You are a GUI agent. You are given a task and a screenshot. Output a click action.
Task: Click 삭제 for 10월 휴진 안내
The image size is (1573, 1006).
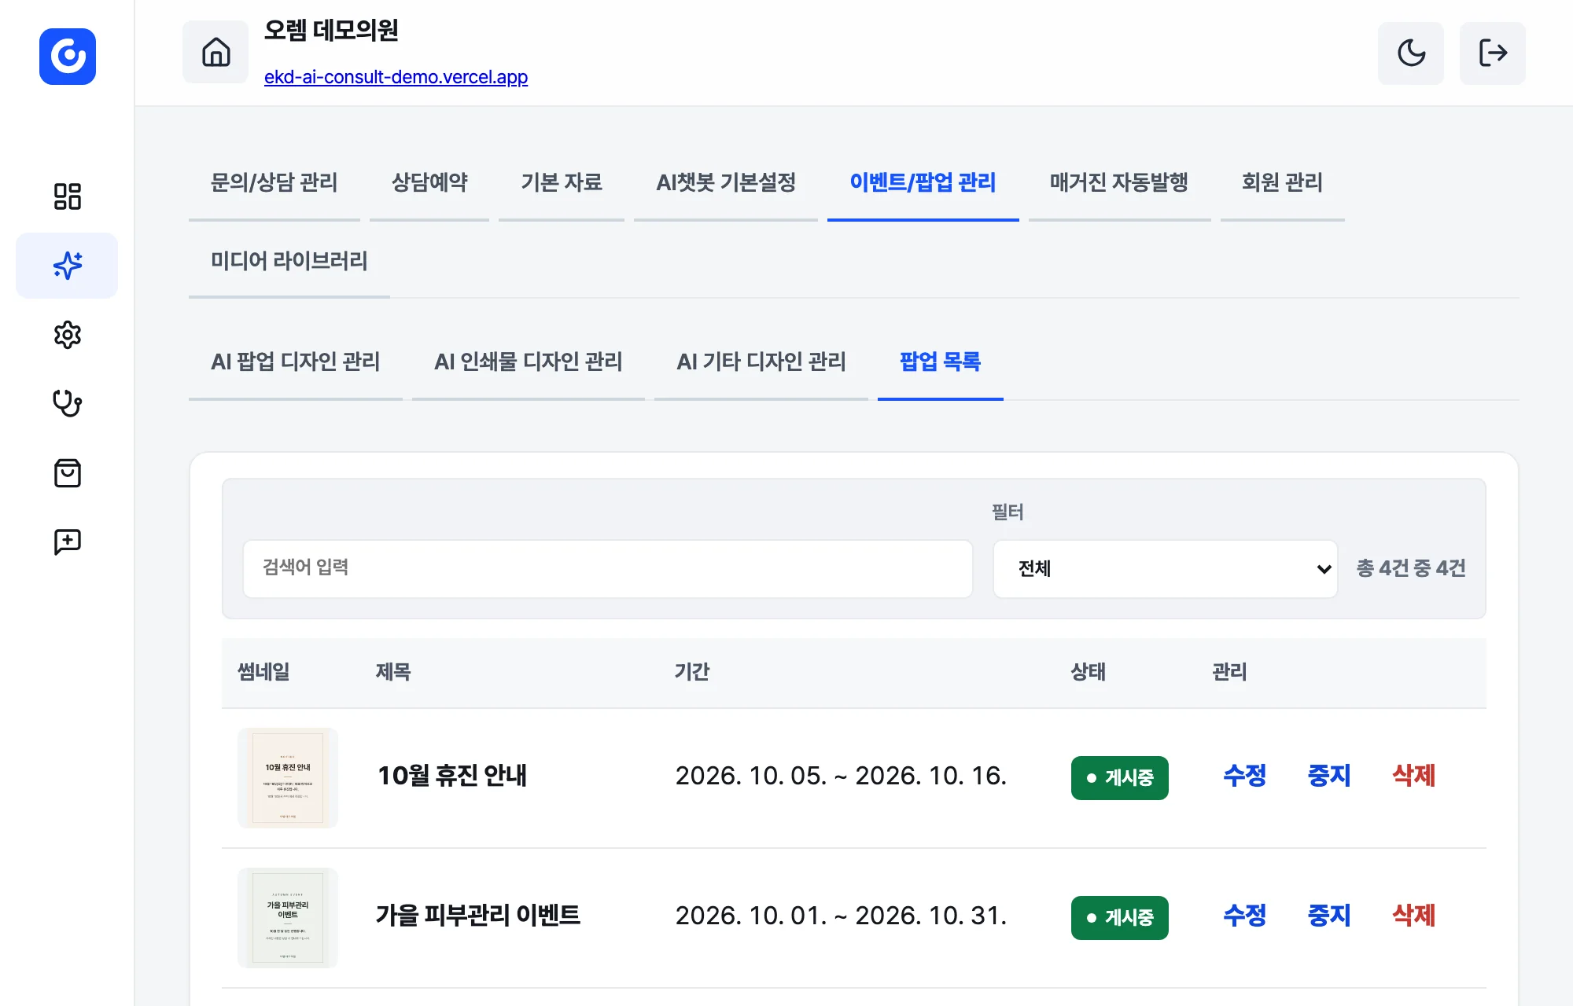[1414, 776]
